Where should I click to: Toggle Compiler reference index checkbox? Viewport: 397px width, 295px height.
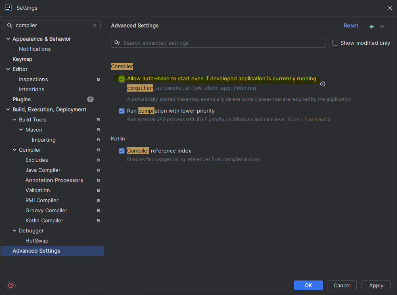(122, 151)
